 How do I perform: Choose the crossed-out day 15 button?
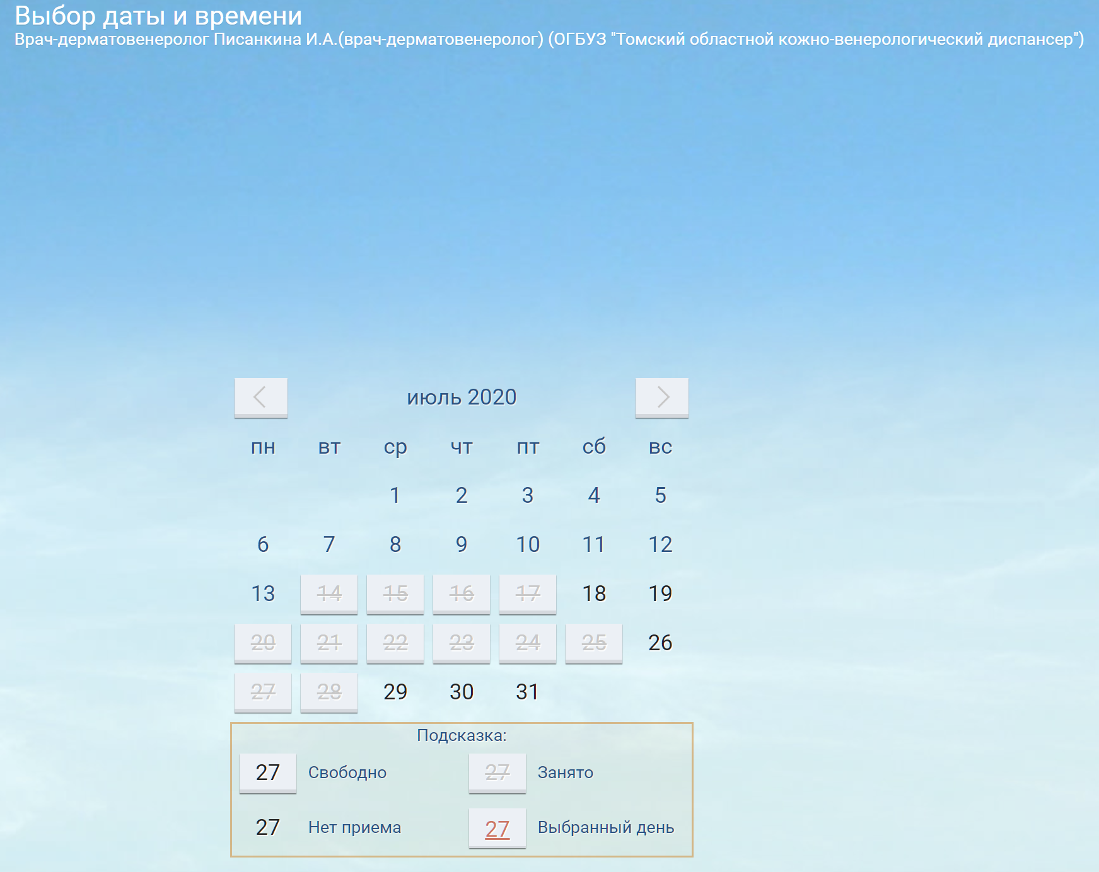395,594
